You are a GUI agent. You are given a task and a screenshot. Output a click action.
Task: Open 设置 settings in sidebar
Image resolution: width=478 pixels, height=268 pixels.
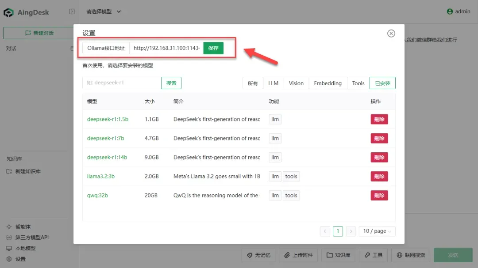pos(16,259)
